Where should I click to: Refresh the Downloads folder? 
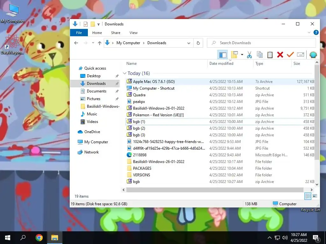point(198,43)
